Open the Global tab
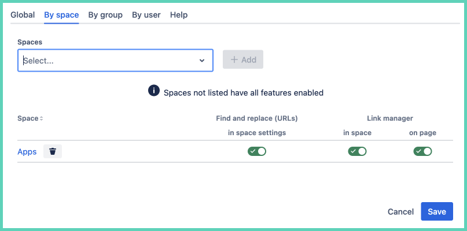 pos(23,15)
